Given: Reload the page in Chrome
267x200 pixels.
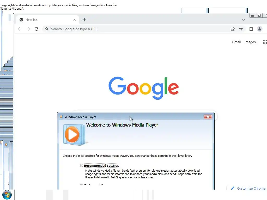Looking at the screenshot, I should click(37, 29).
